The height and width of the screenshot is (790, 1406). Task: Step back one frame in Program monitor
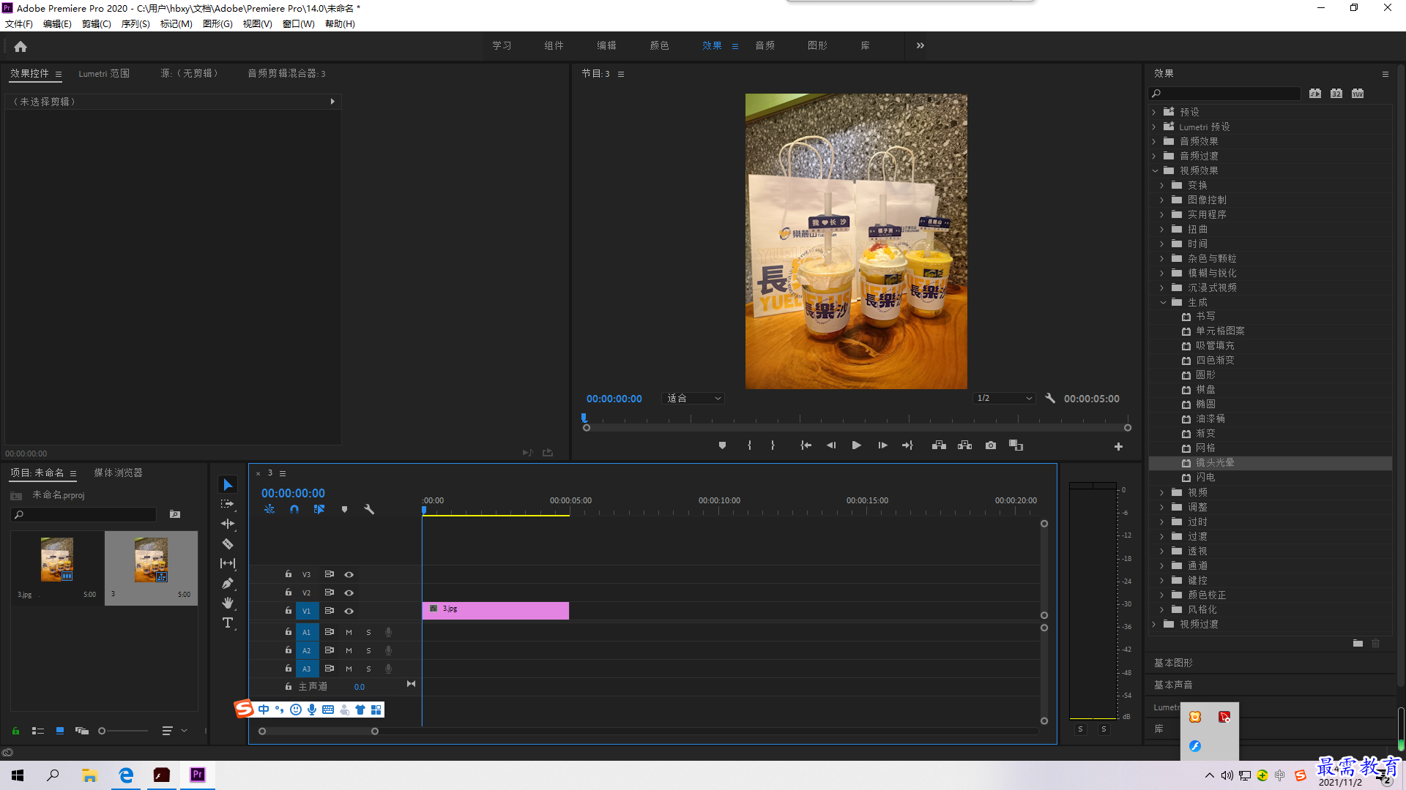coord(831,445)
